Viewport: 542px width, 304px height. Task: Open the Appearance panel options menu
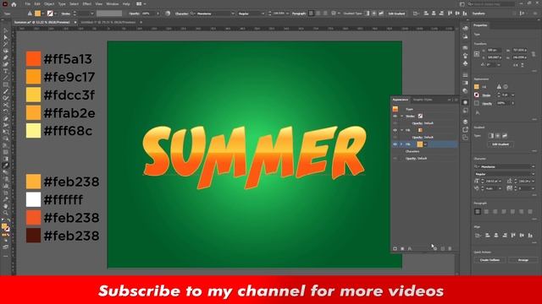(x=456, y=100)
